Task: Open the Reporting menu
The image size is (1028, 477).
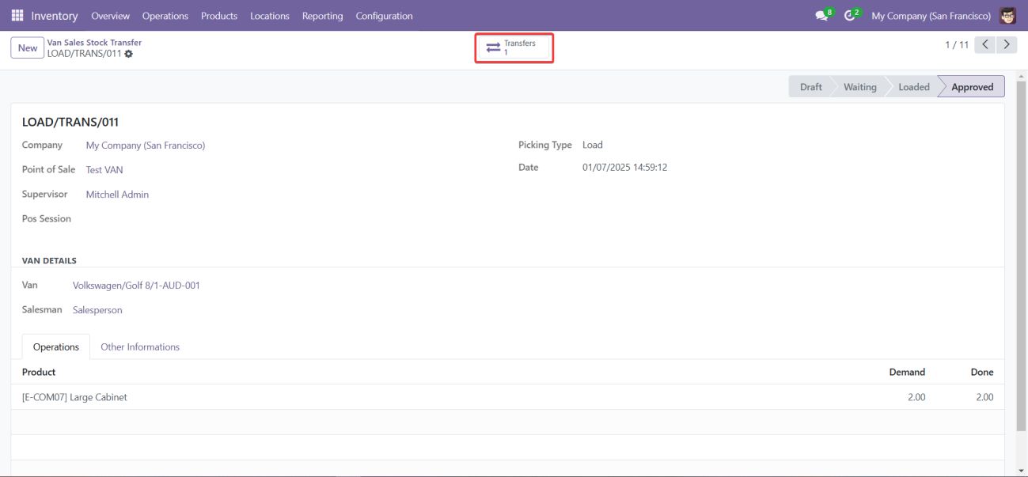Action: click(x=322, y=16)
